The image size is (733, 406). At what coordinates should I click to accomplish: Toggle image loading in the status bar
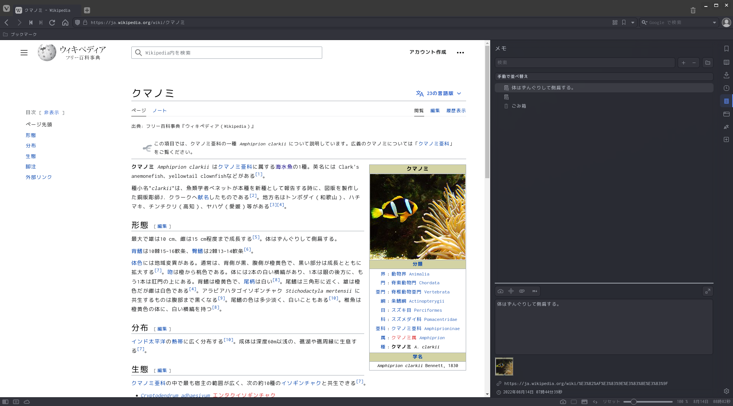584,401
